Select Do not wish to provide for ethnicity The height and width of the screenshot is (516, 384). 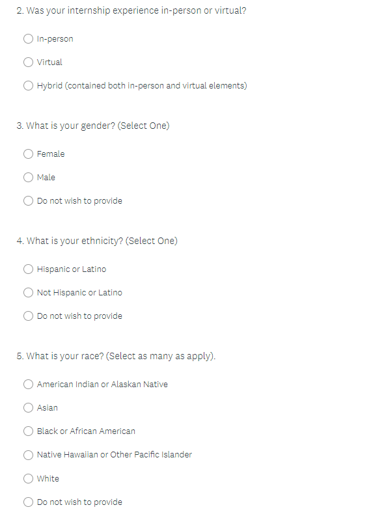coord(28,316)
